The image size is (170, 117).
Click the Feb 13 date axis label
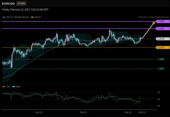point(142,112)
